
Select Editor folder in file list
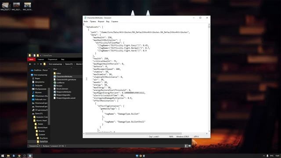(58, 73)
